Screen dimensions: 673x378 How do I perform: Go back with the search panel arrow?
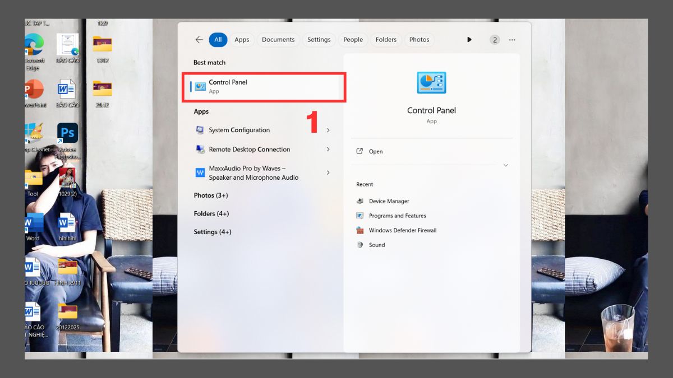pos(199,40)
